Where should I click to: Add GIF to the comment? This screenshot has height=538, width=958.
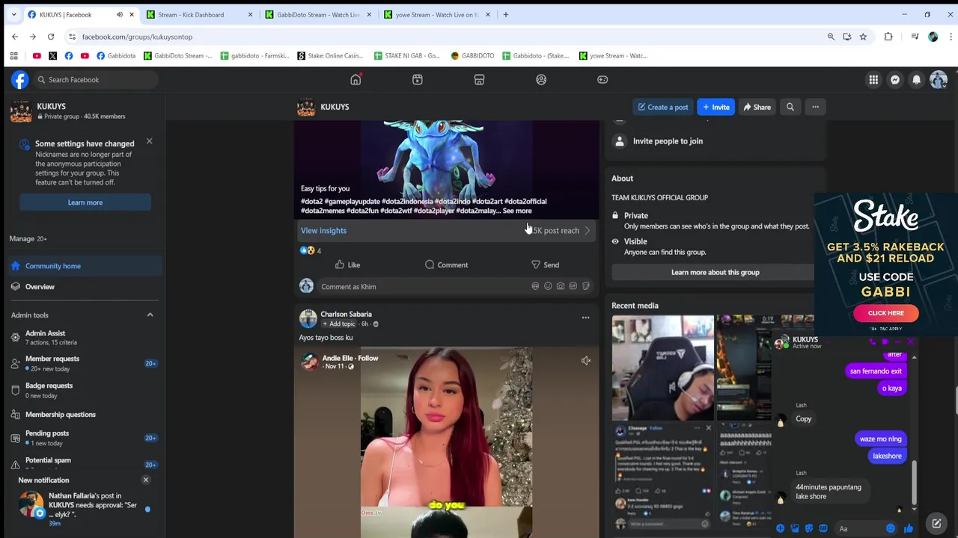click(x=573, y=286)
